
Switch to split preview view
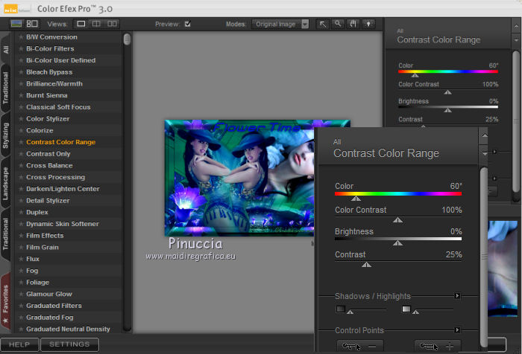[97, 24]
